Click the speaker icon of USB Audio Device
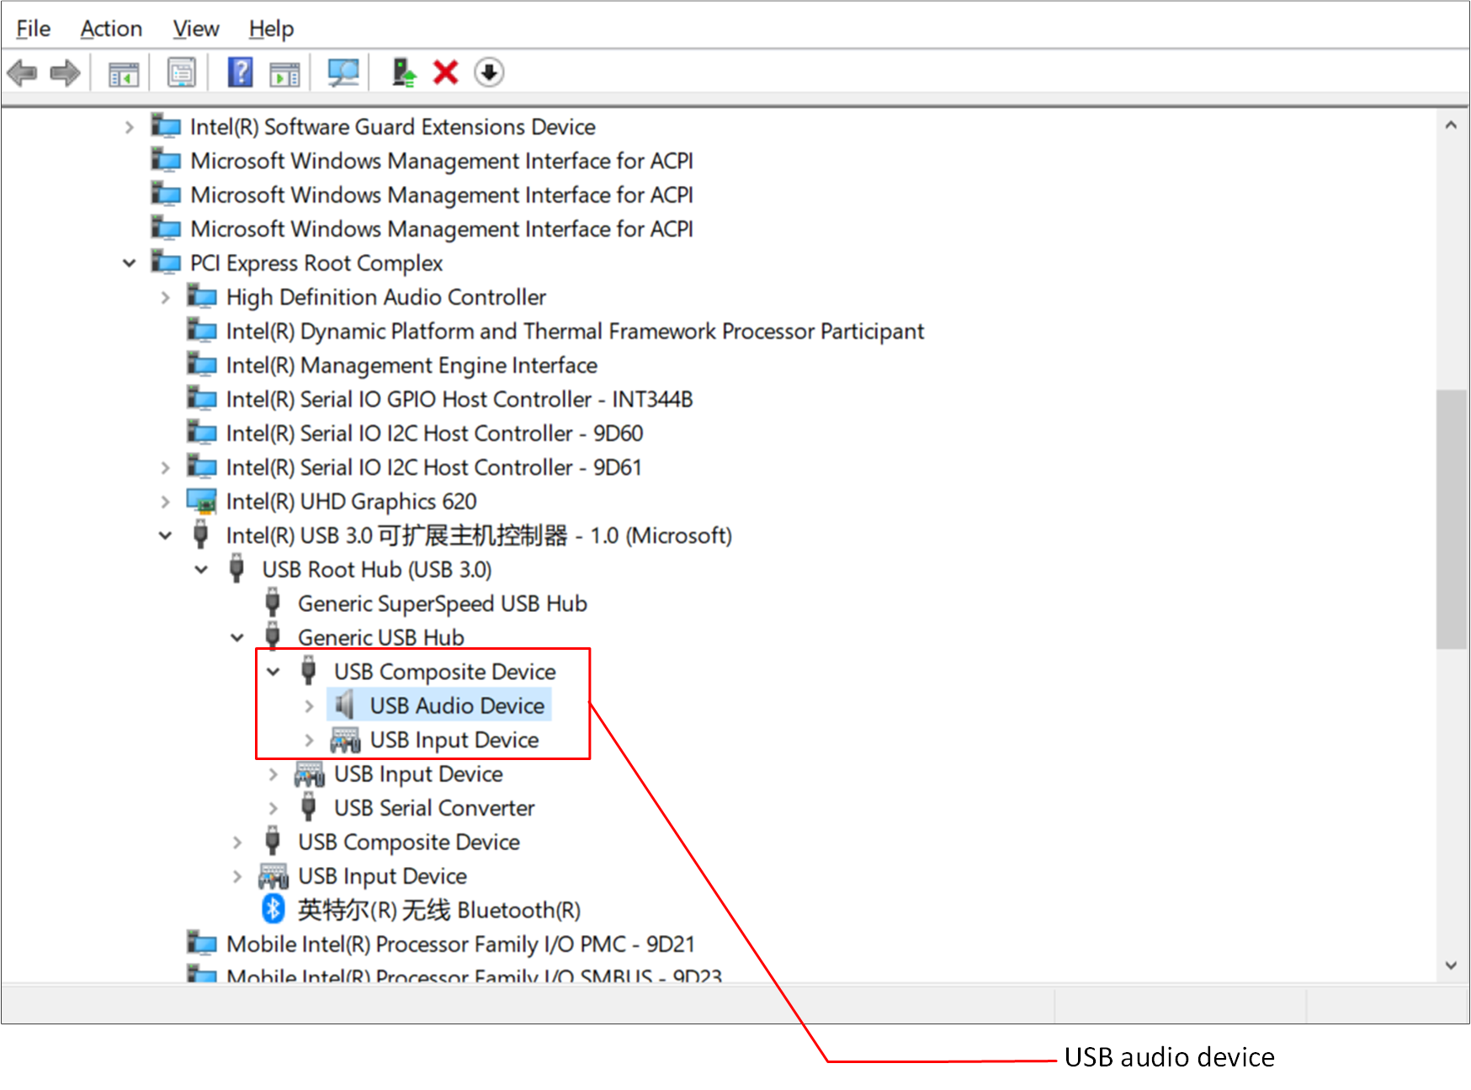Image resolution: width=1471 pixels, height=1090 pixels. 344,705
